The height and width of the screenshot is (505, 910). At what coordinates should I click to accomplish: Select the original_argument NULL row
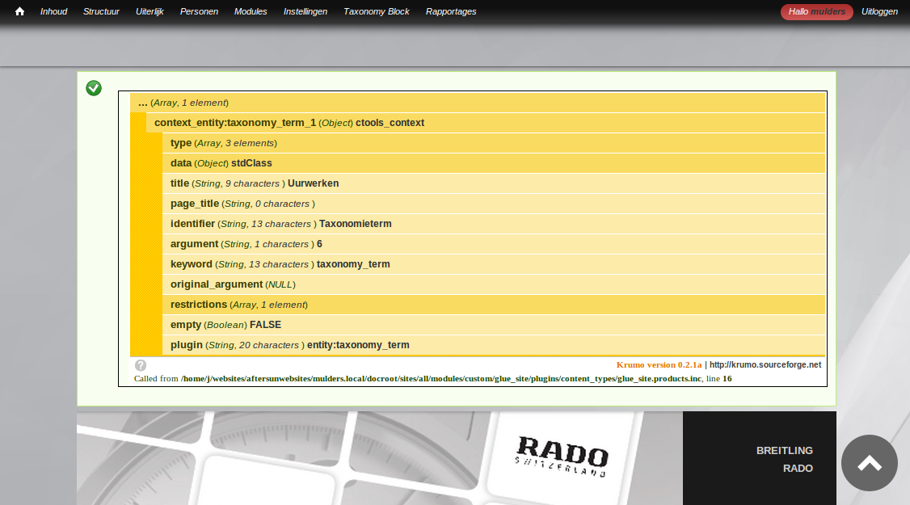494,284
